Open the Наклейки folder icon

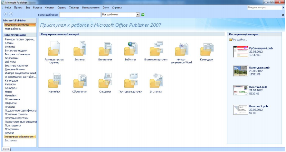(x=54, y=80)
